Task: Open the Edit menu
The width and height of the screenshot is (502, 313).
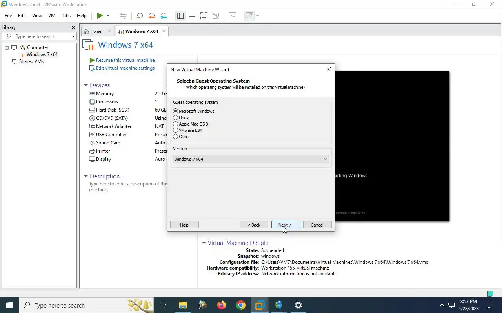Action: pos(22,16)
